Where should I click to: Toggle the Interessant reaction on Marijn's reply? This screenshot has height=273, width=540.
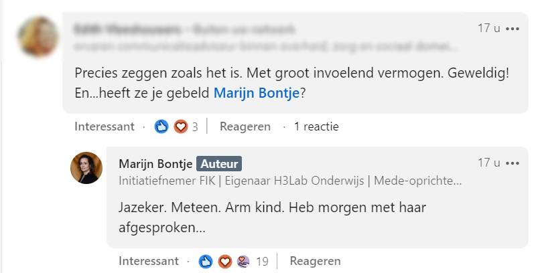click(149, 261)
